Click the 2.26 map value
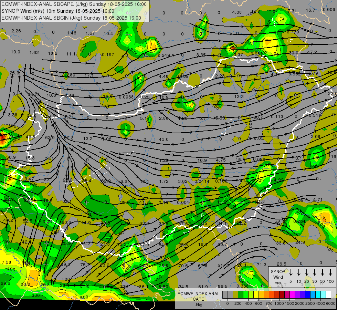 tap(16, 31)
